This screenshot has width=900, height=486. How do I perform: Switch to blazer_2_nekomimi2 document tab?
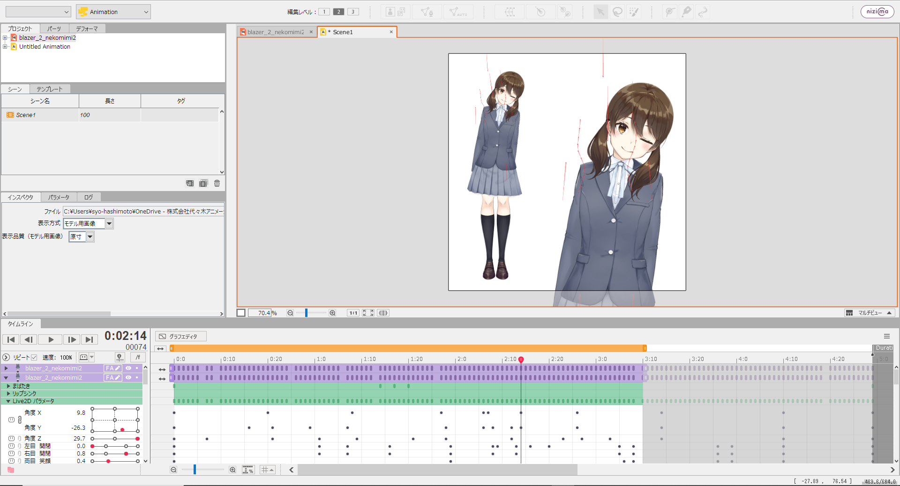(x=276, y=32)
